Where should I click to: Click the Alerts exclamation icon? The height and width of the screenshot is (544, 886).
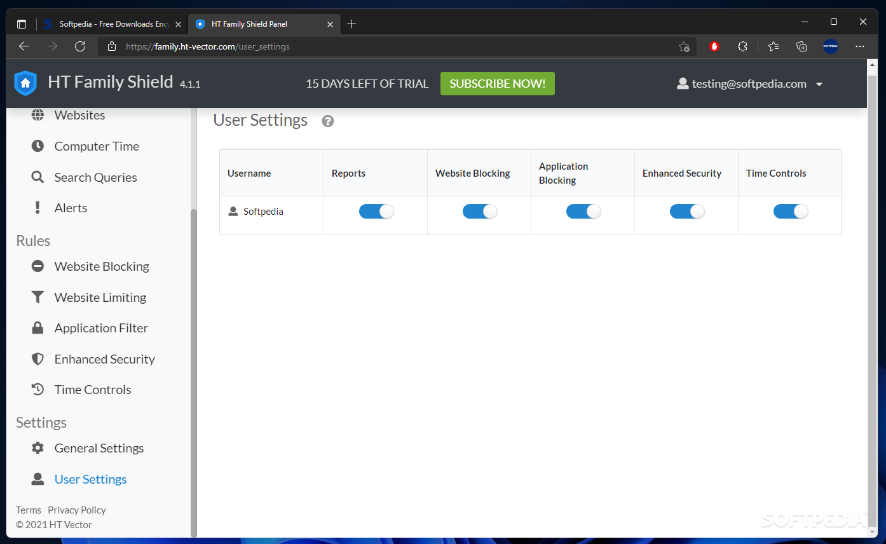38,208
